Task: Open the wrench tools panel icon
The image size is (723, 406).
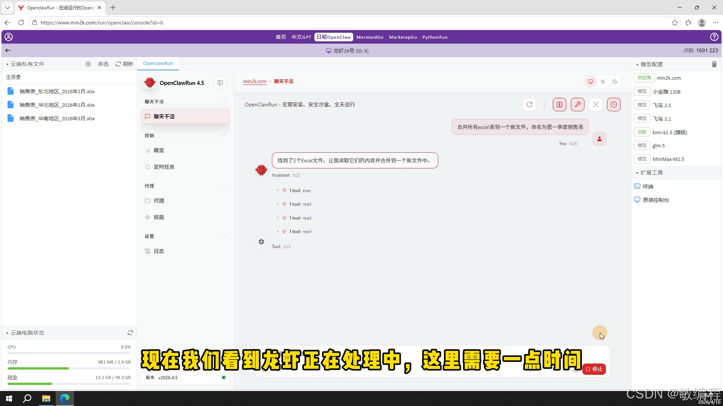Action: [x=578, y=105]
